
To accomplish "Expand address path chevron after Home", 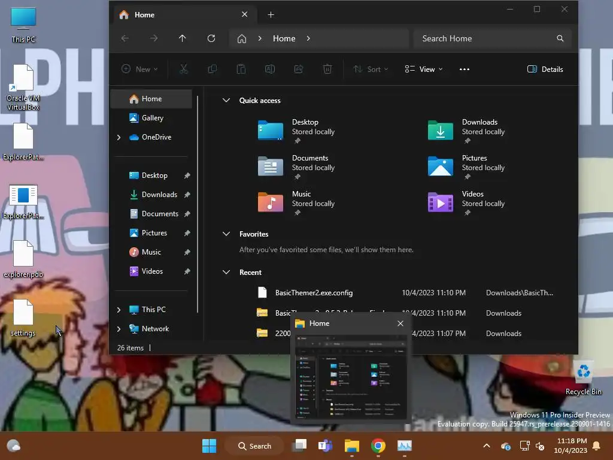I will click(x=308, y=38).
